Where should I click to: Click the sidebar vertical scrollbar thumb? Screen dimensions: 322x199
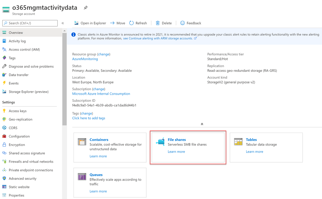pyautogui.click(x=64, y=79)
